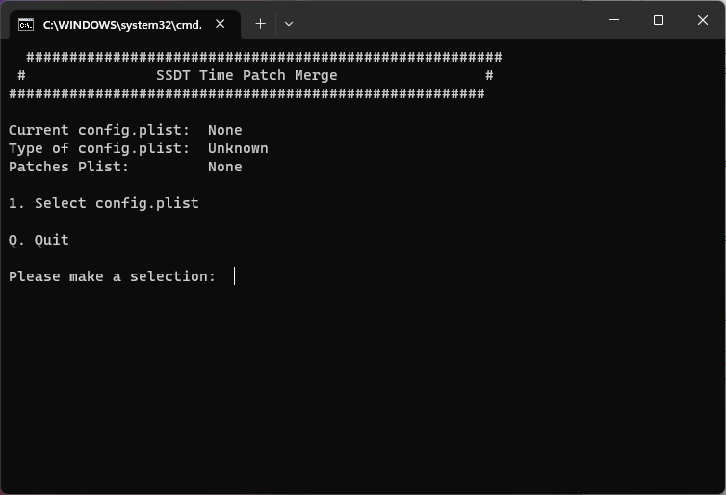Click the "Q. Quit" option text
Screen dimensions: 726x495
coord(39,240)
